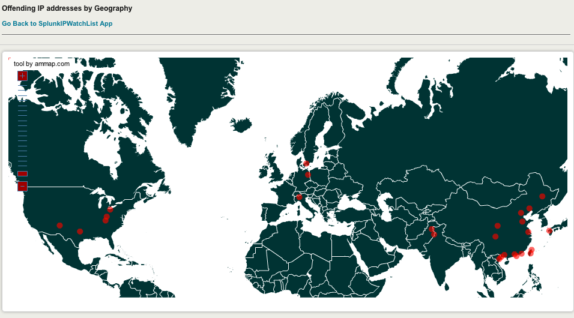Click the marker on Taiwan

[531, 252]
